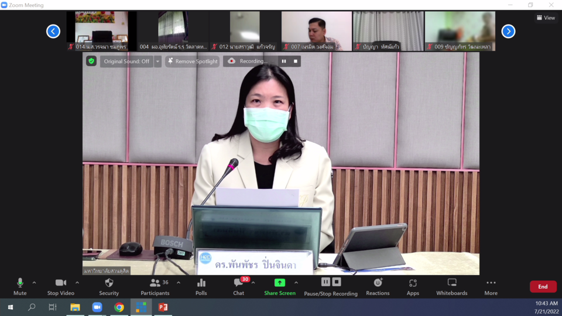Click the red End meeting button
The image size is (562, 316).
[543, 287]
